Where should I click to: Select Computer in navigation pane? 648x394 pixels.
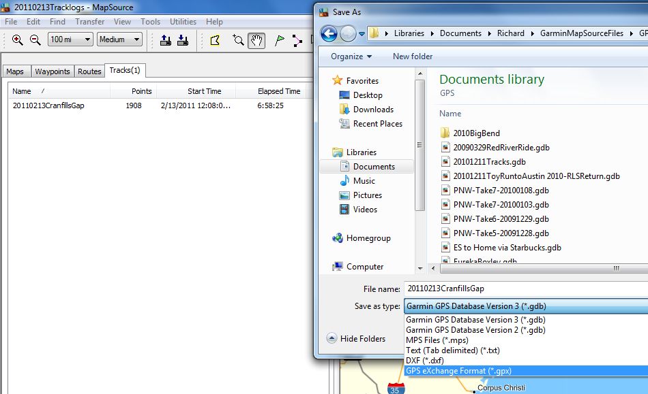pyautogui.click(x=358, y=267)
